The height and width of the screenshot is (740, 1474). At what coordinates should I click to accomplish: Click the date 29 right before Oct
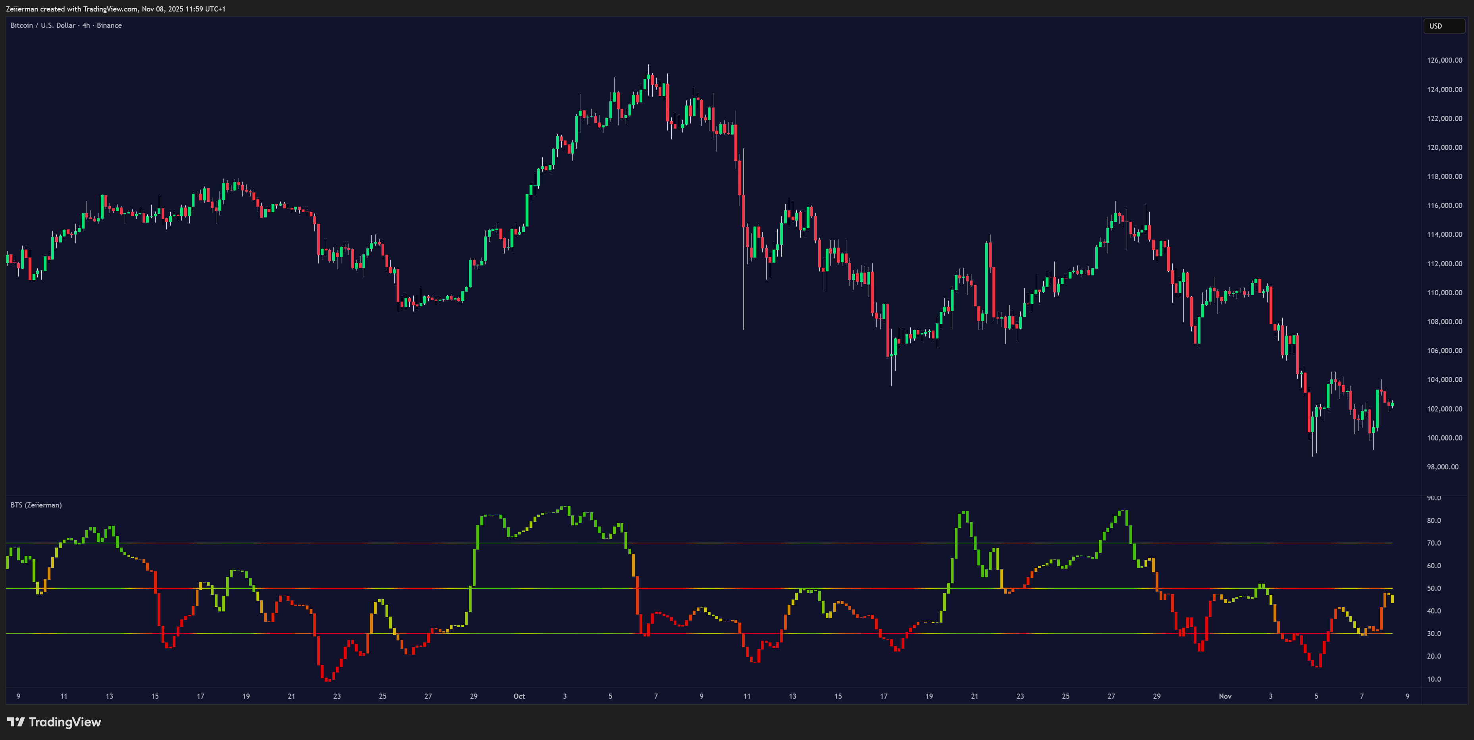click(474, 696)
